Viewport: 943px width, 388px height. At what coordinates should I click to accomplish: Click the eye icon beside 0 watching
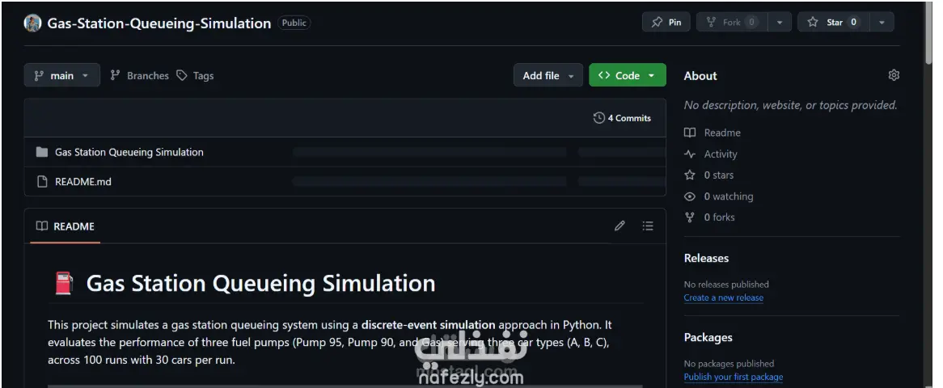pos(690,196)
